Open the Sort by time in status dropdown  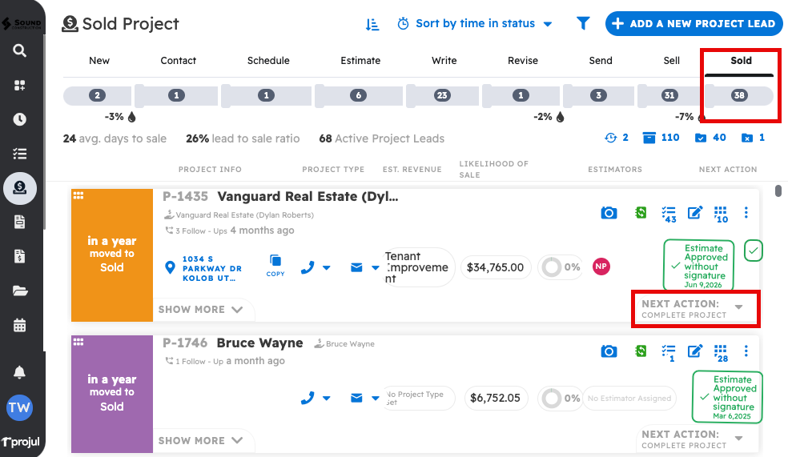[476, 24]
